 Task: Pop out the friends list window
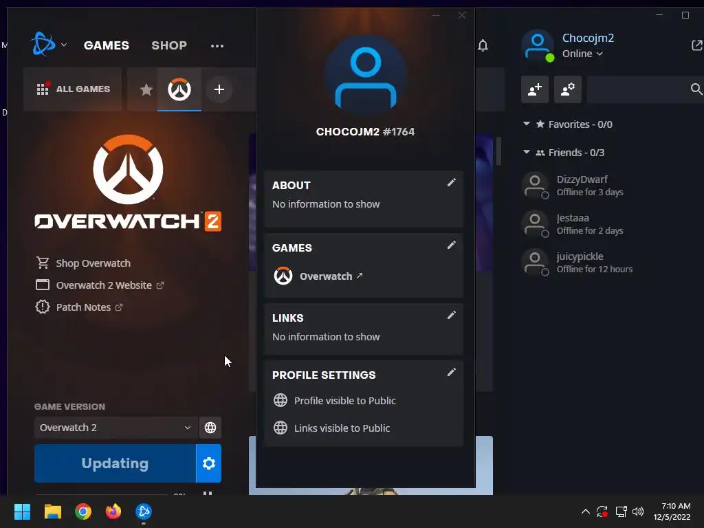click(x=696, y=45)
